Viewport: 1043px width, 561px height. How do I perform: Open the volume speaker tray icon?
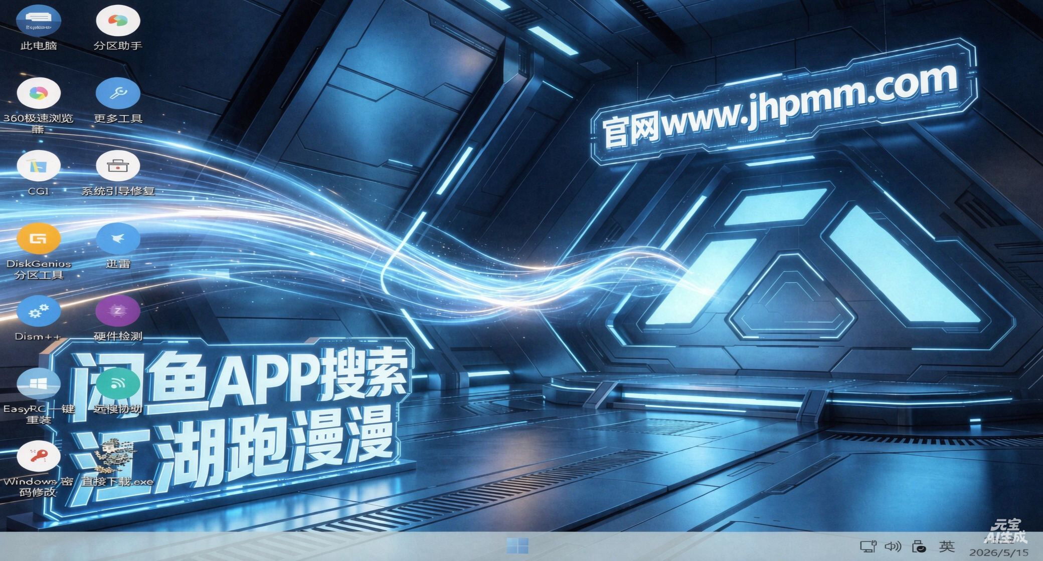click(893, 546)
